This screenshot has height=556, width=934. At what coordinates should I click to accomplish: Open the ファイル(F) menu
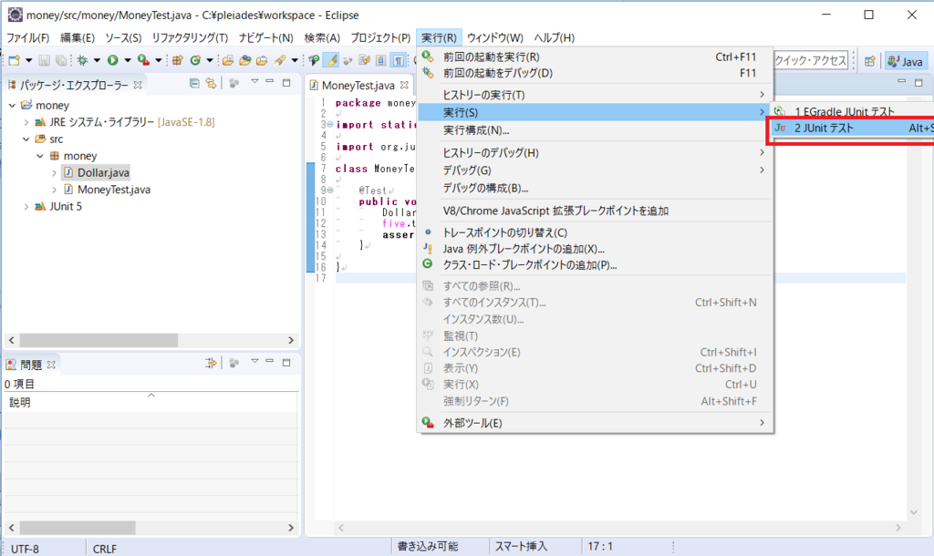tap(28, 37)
